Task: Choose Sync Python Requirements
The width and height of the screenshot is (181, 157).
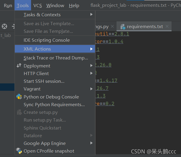Action: (55, 105)
